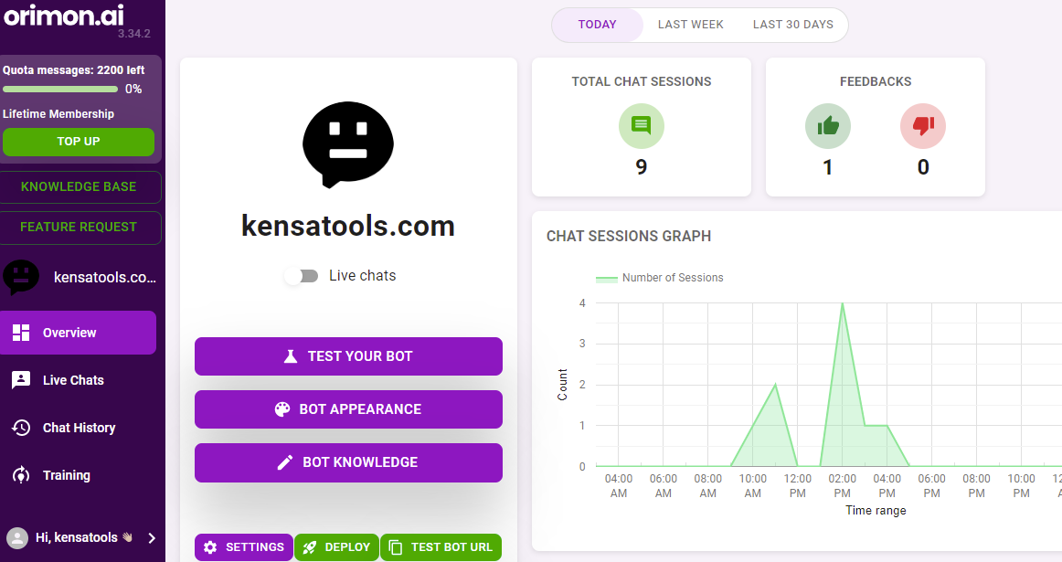Click TEST YOUR BOT button

pos(348,356)
